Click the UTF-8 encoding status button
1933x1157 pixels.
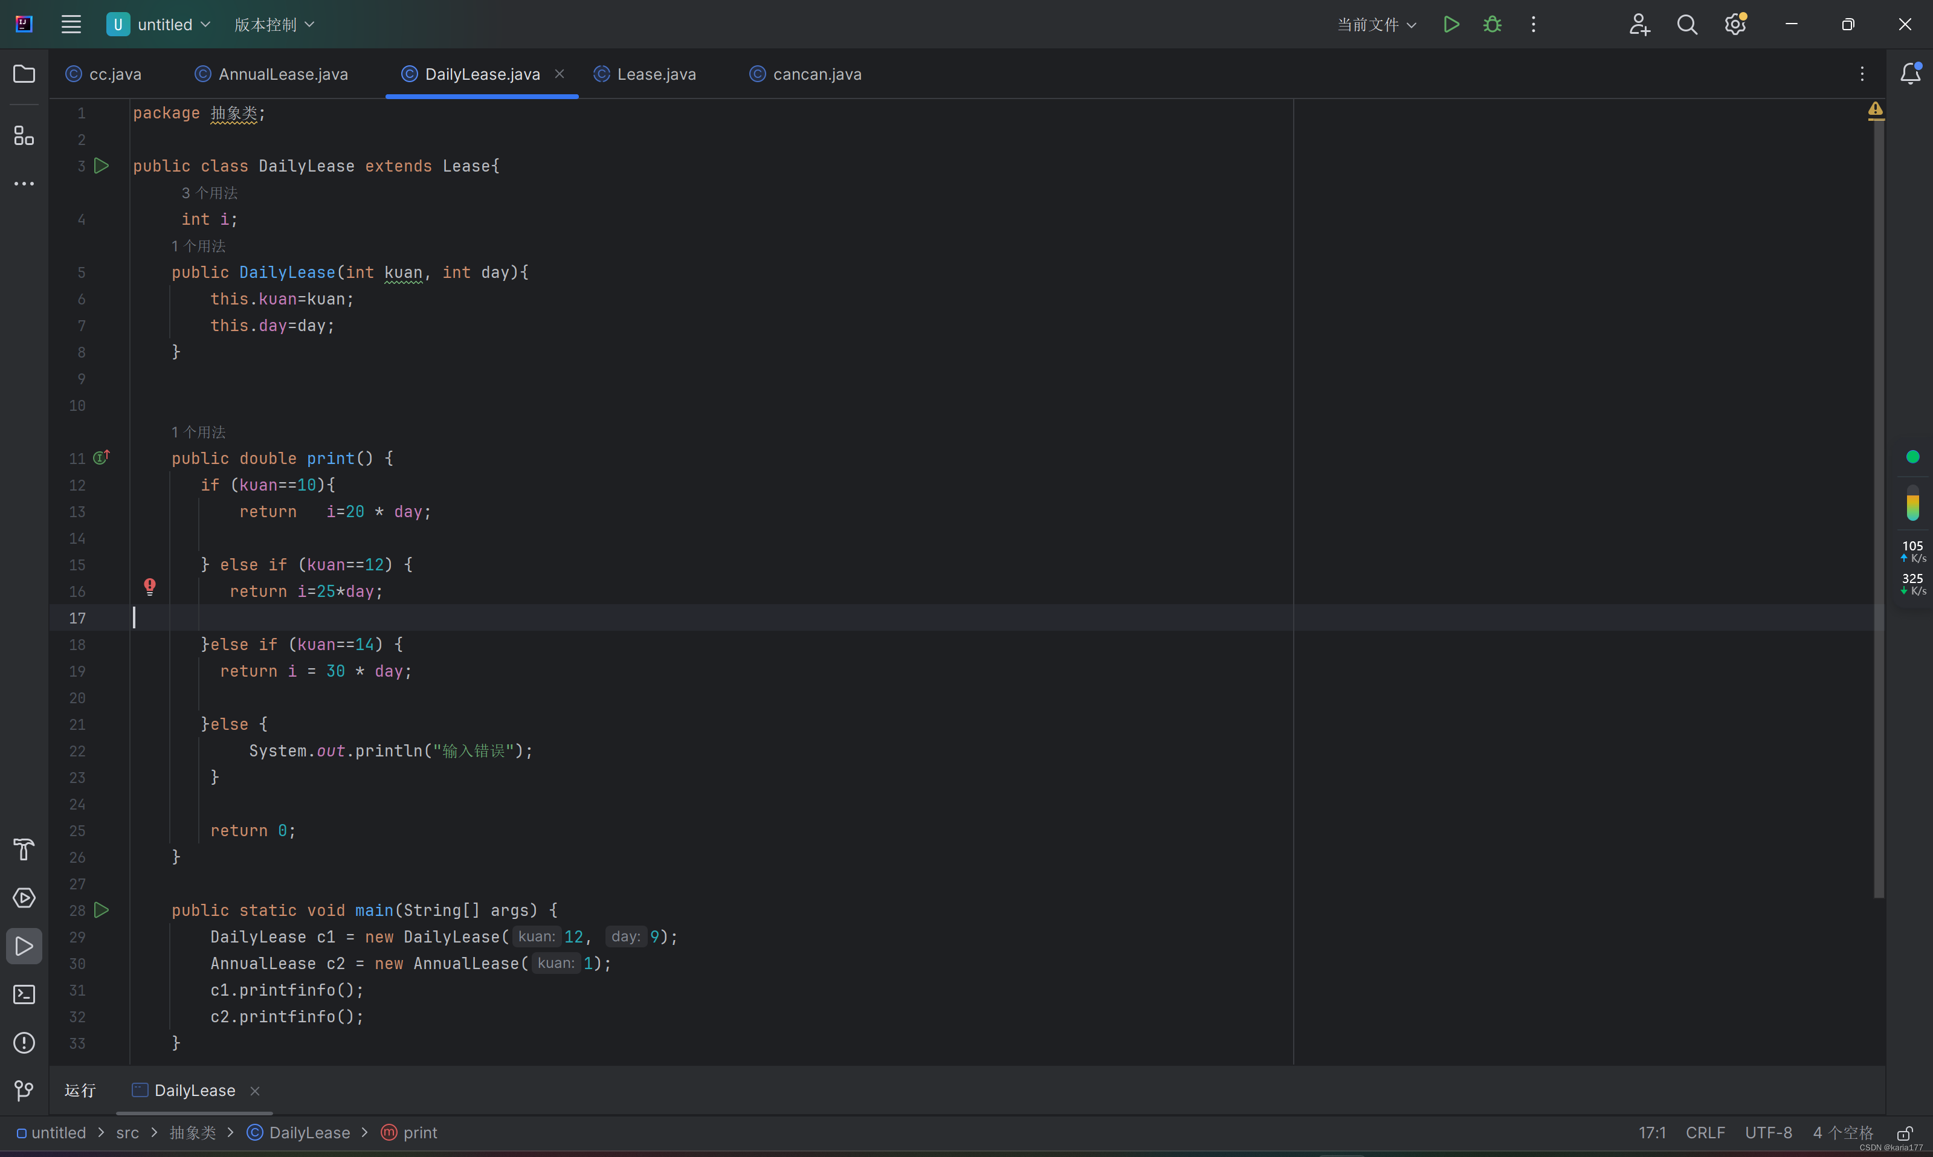1767,1133
